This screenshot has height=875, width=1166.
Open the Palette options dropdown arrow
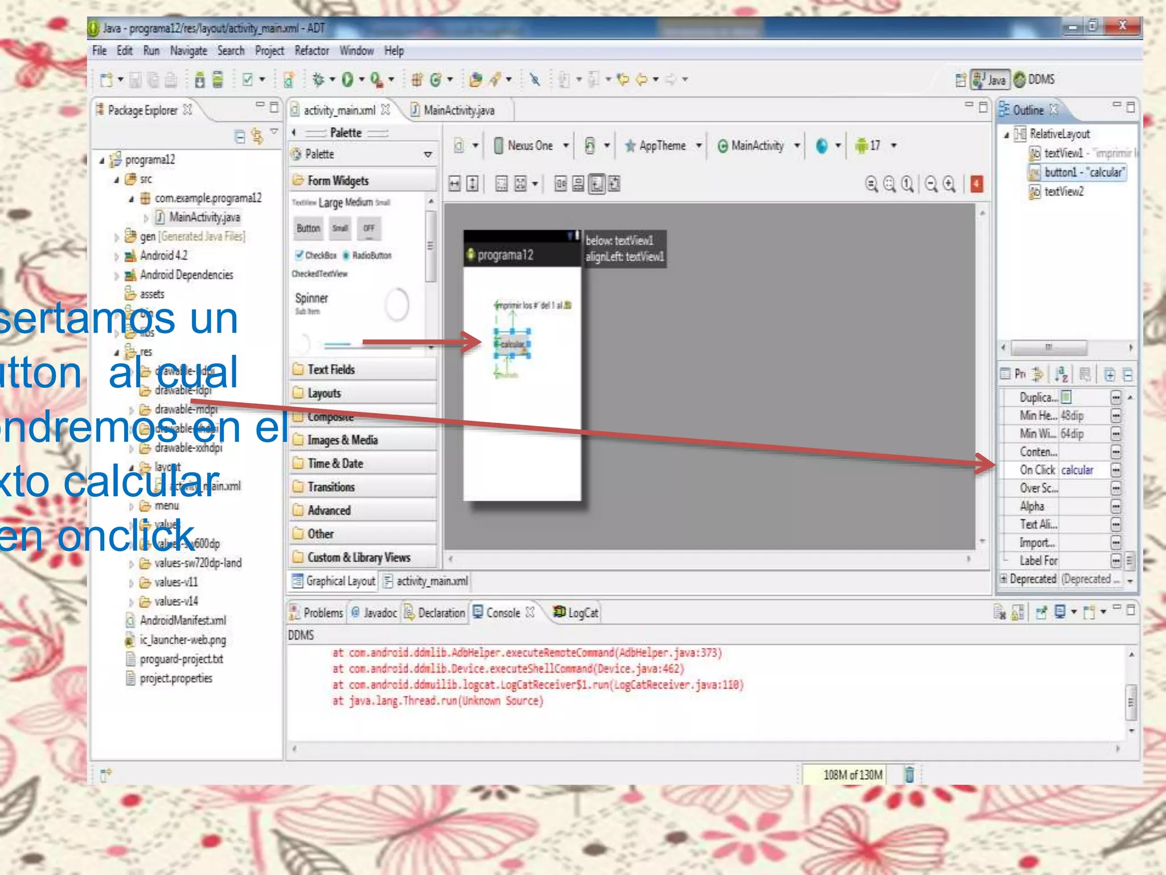428,154
